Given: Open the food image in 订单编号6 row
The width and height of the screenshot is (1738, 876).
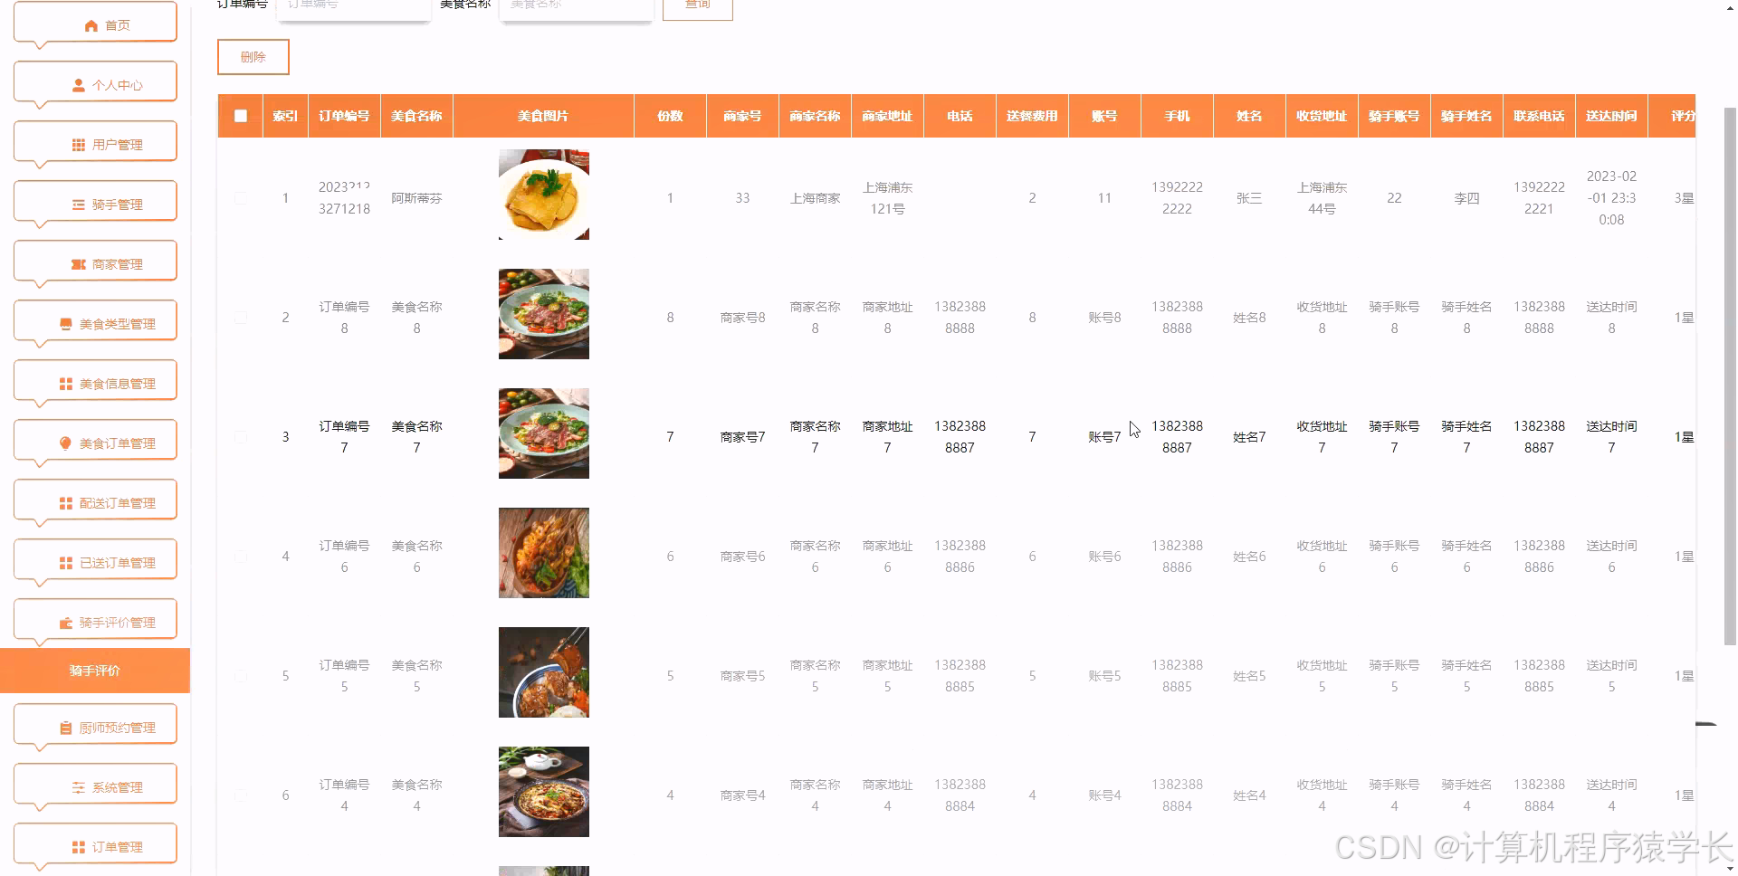Looking at the screenshot, I should pyautogui.click(x=544, y=553).
